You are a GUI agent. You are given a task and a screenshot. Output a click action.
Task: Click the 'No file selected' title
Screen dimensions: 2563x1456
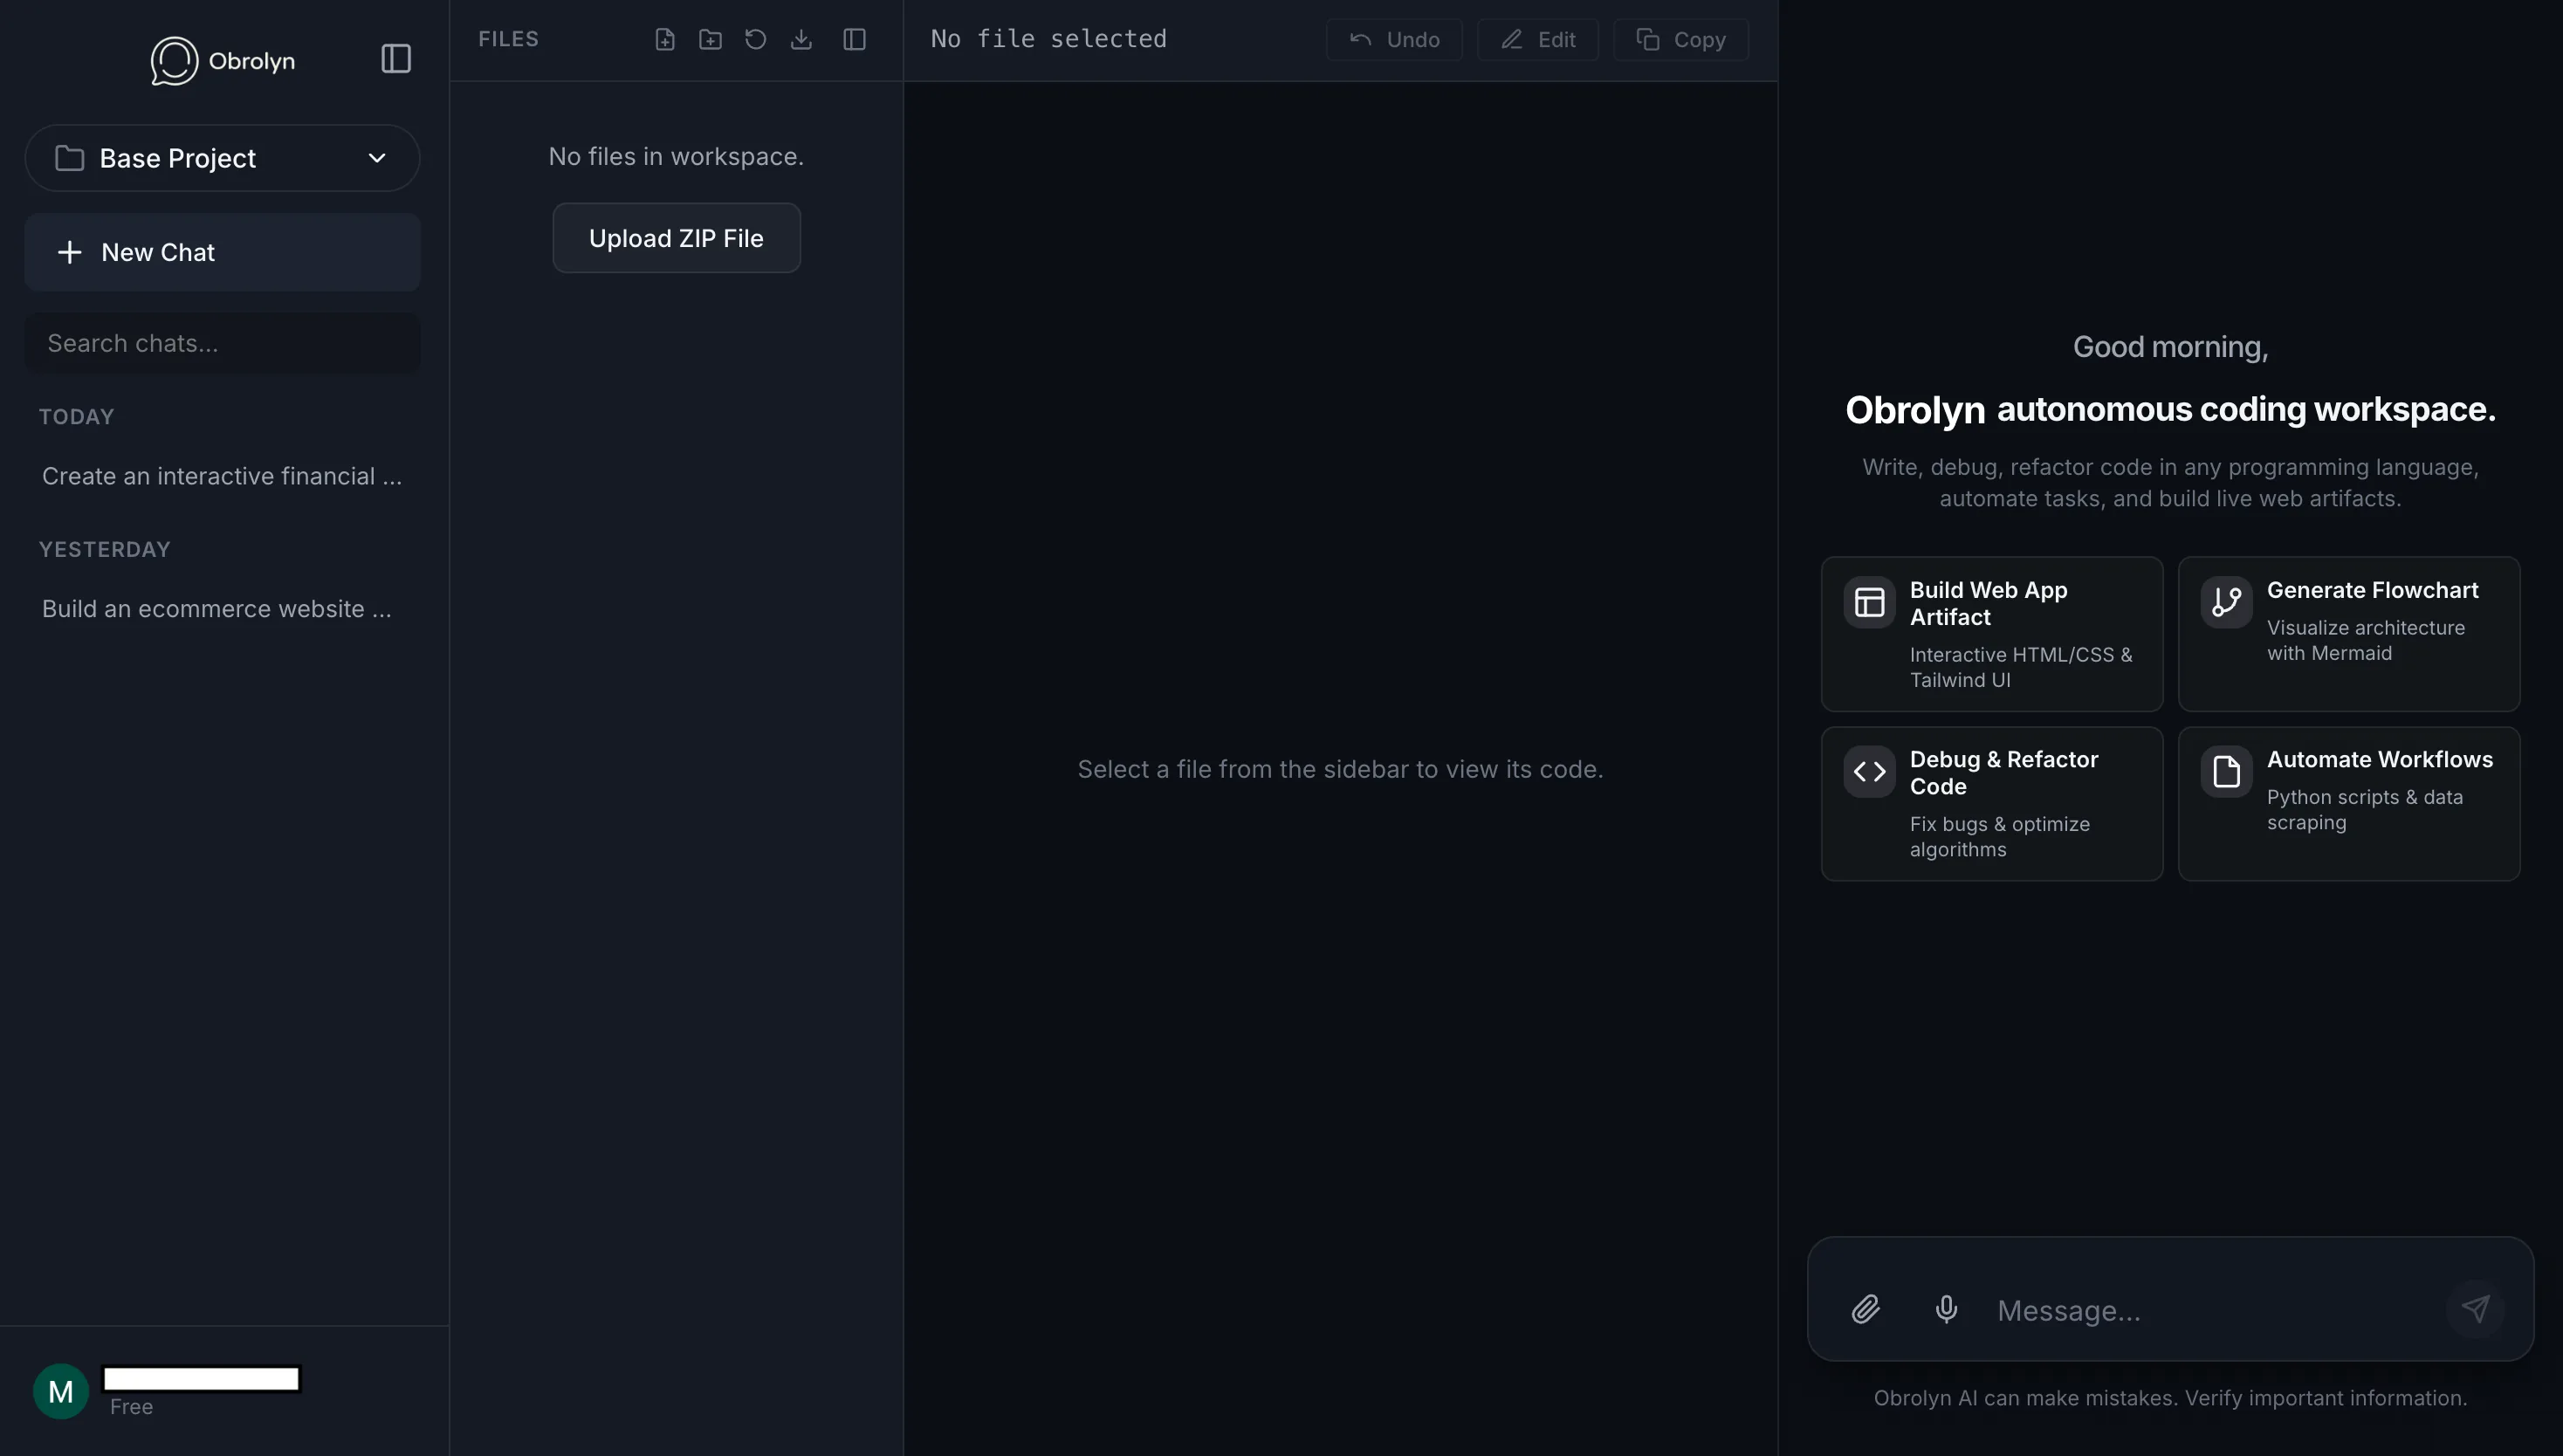[1048, 39]
